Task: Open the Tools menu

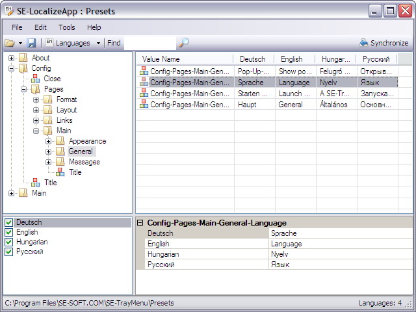Action: (x=66, y=27)
